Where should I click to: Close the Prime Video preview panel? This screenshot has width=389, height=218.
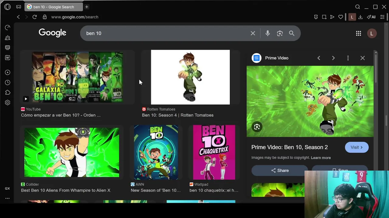(363, 58)
